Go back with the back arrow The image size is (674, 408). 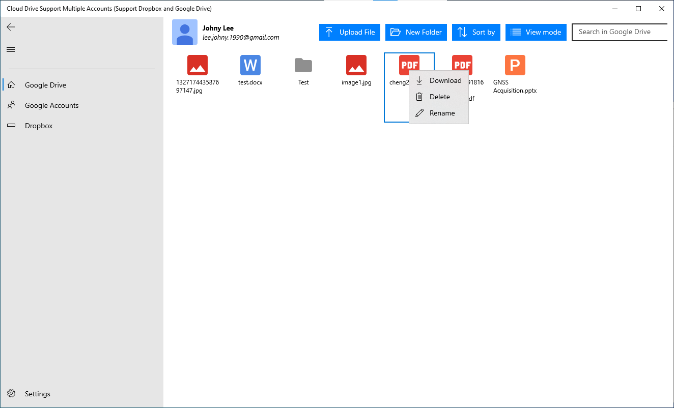pyautogui.click(x=11, y=27)
